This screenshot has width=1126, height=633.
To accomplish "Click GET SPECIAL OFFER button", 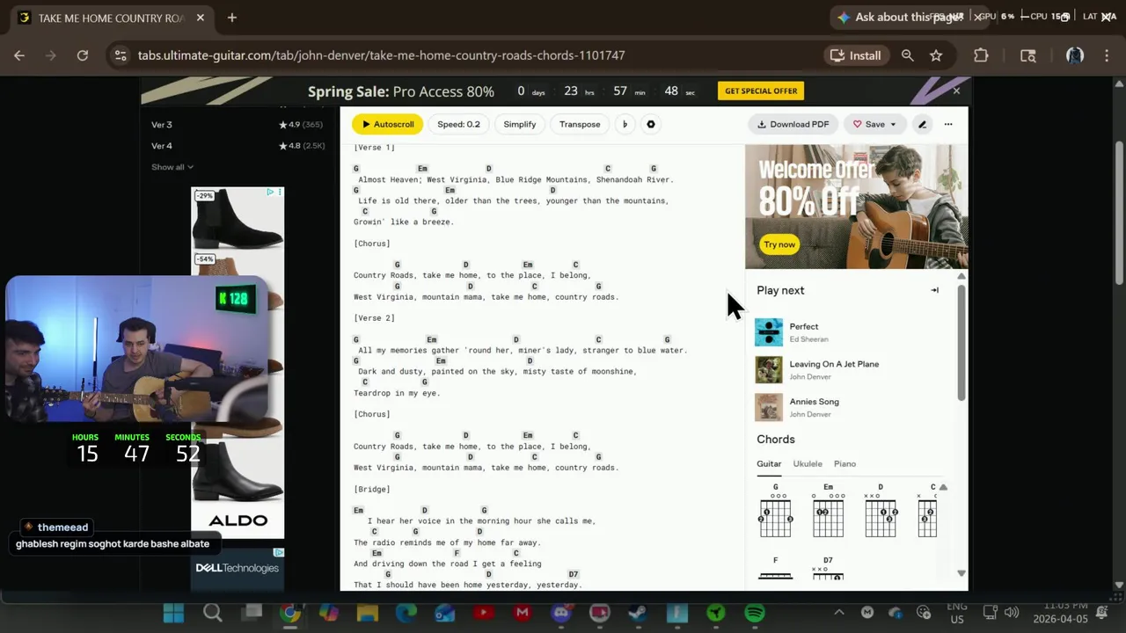I will (761, 91).
